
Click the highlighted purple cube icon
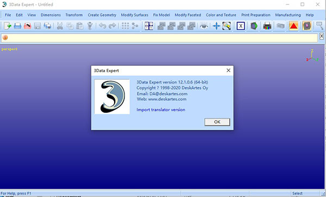(x=307, y=26)
